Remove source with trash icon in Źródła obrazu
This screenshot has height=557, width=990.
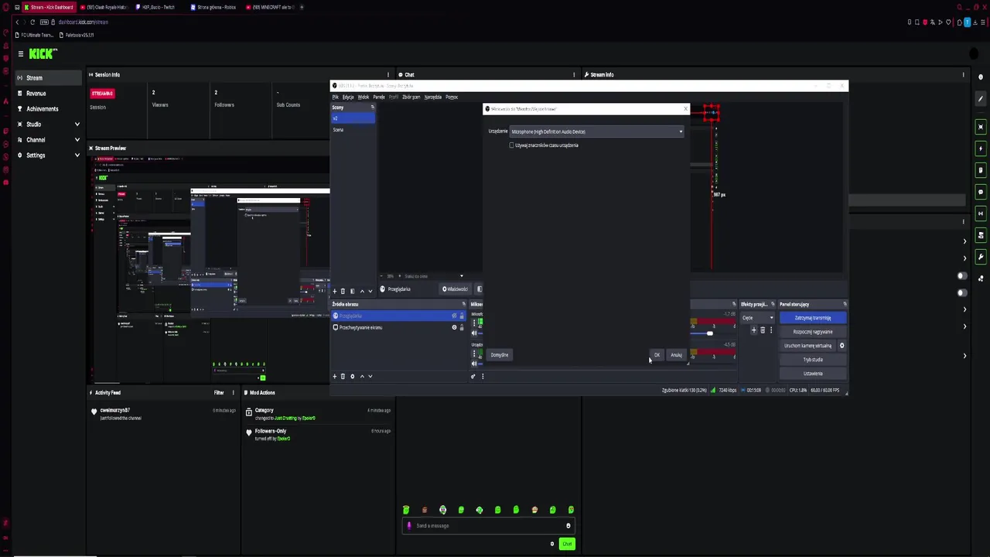(x=343, y=377)
